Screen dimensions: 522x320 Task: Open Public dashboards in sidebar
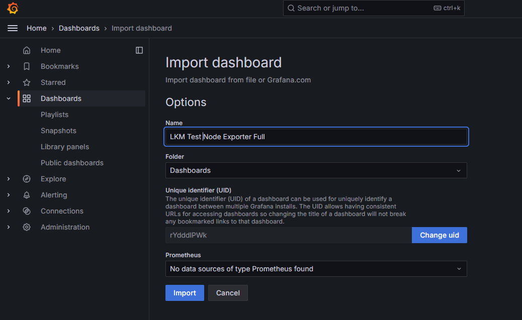[x=72, y=163]
